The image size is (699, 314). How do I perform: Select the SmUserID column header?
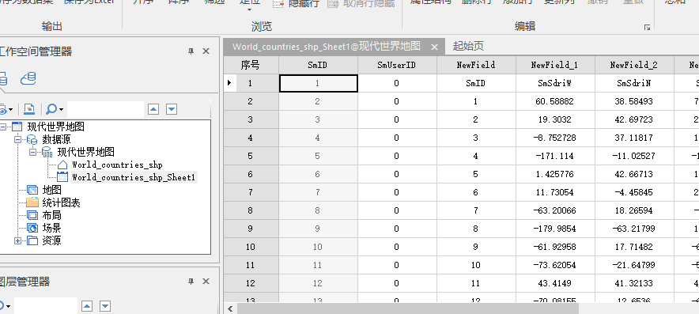coord(397,65)
